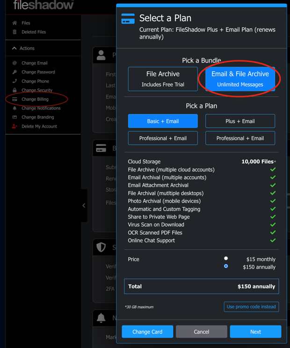Choose the Email & File Archive bundle

pos(240,79)
